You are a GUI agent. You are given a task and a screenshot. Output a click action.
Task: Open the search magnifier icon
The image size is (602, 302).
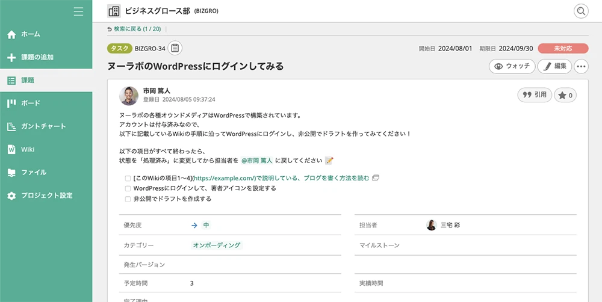(581, 11)
